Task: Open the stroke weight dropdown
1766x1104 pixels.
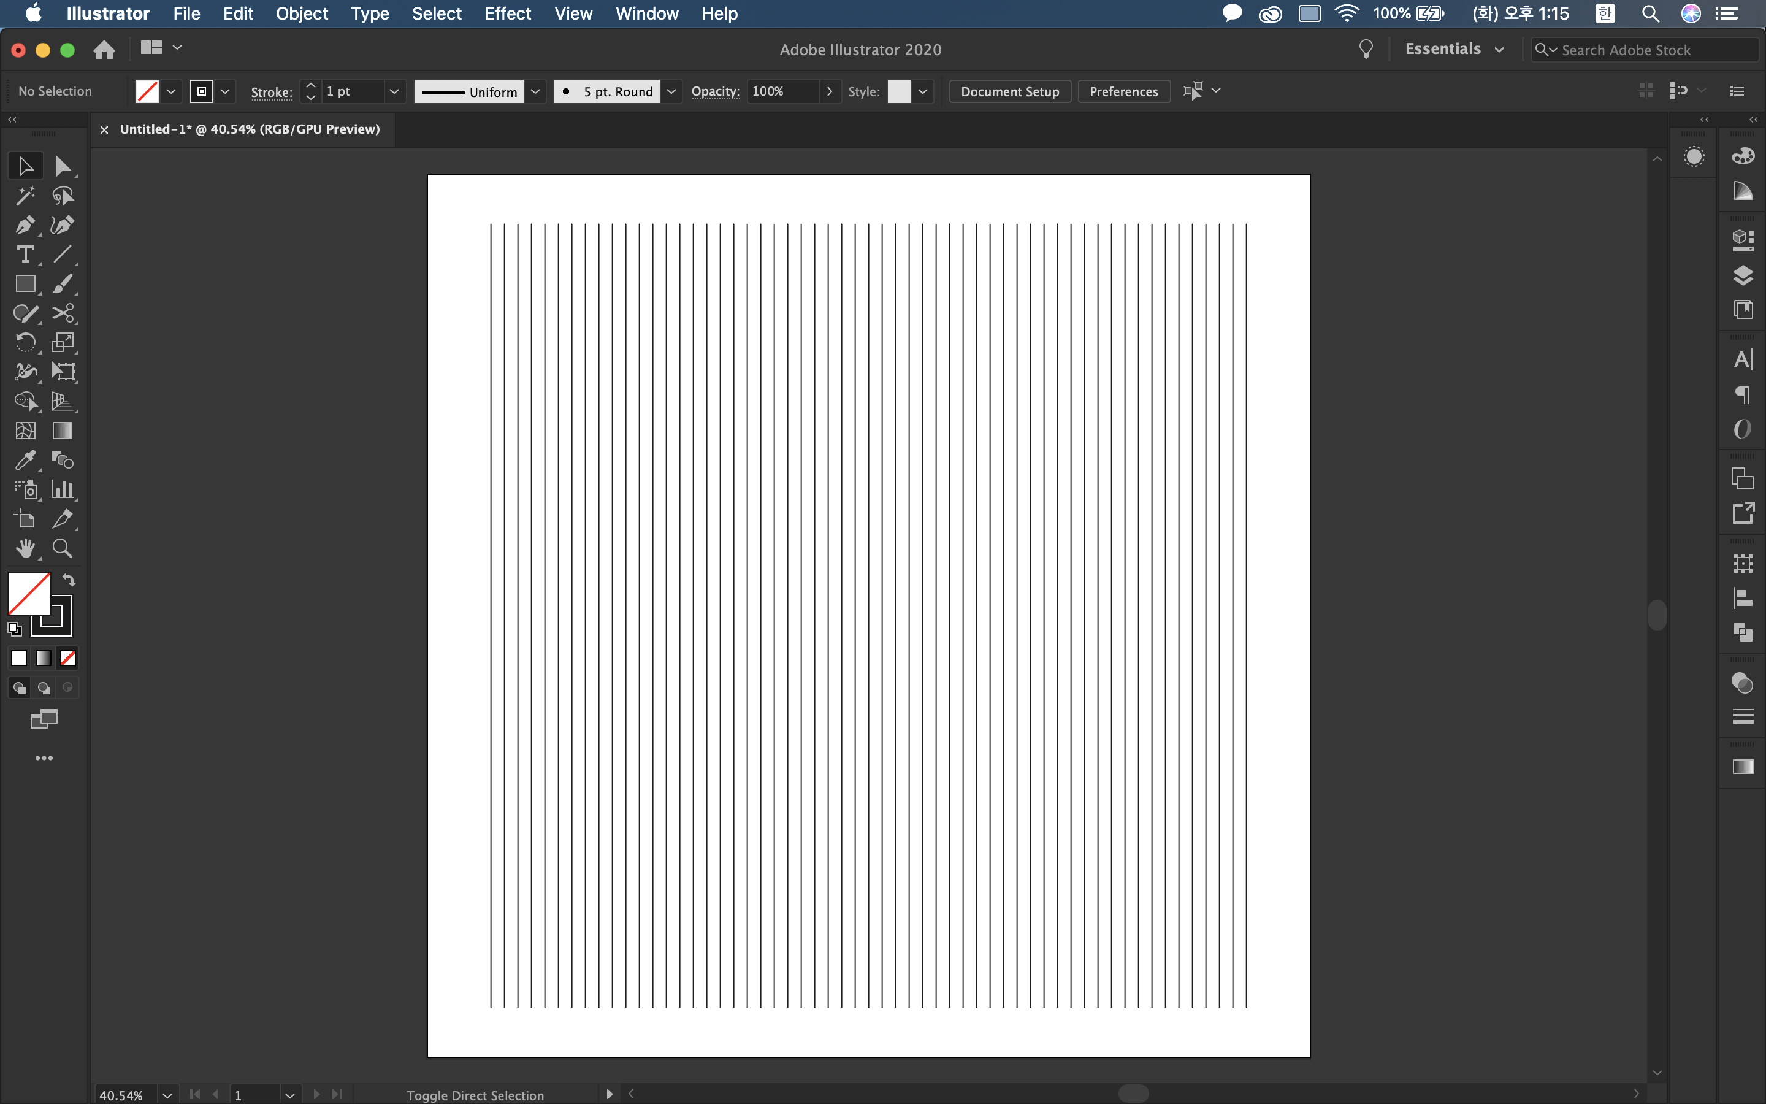Action: (x=394, y=91)
